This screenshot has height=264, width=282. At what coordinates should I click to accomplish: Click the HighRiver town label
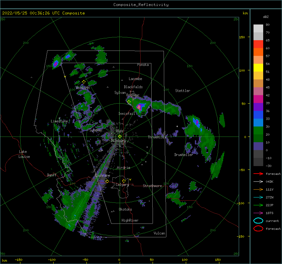coord(130,220)
